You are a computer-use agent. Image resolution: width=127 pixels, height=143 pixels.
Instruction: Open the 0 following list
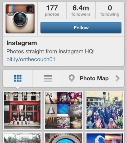[110, 10]
